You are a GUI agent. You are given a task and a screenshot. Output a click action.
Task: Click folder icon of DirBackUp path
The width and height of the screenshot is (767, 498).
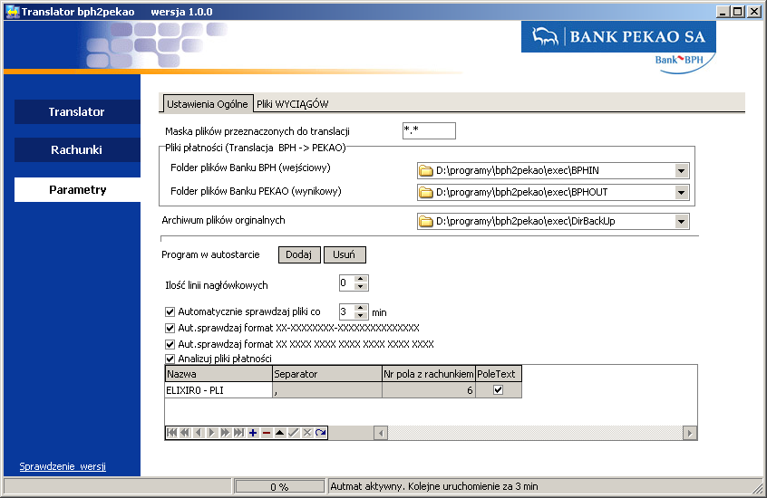tap(426, 222)
